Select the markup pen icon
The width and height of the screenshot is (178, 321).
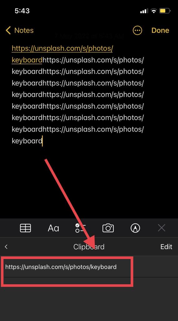point(135,228)
